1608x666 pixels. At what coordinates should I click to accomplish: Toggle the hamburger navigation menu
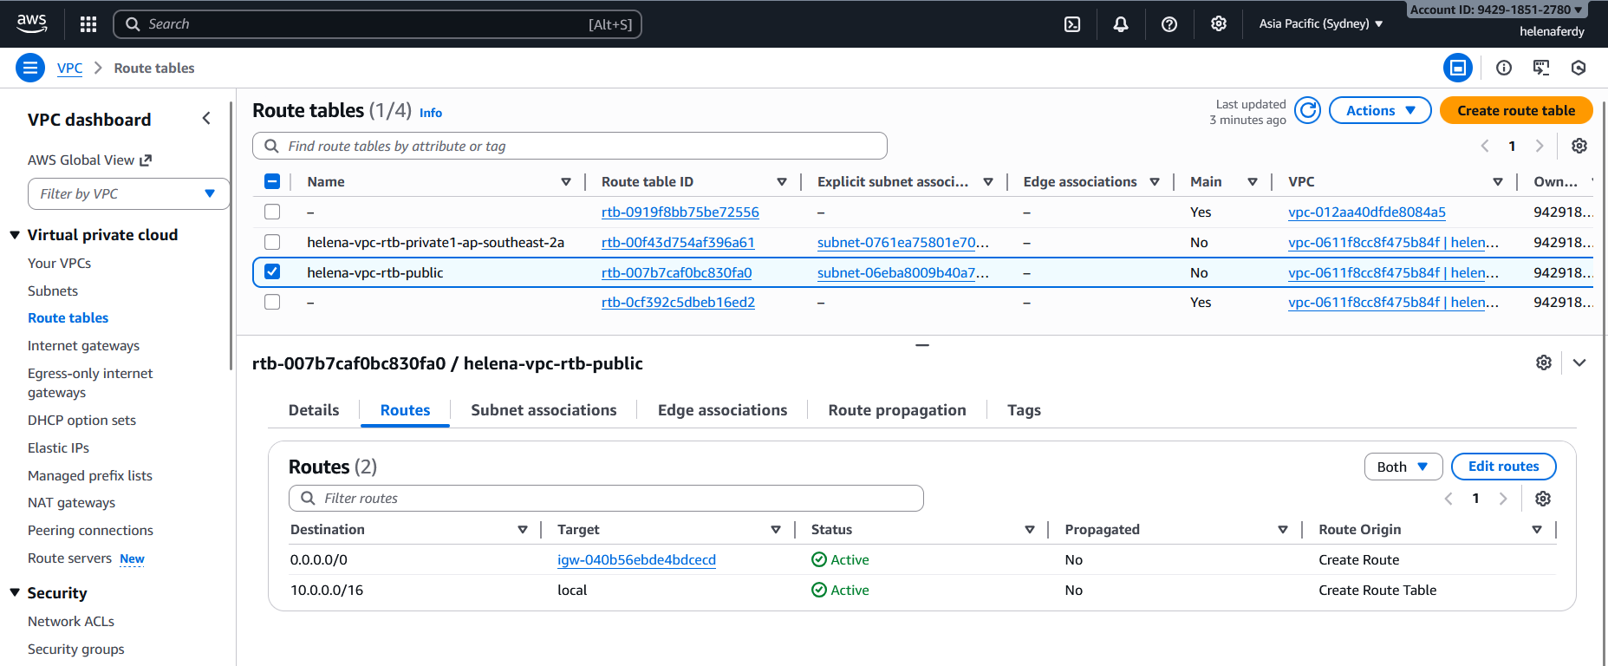pyautogui.click(x=30, y=68)
